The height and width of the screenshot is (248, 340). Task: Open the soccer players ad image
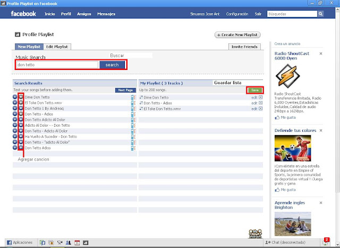293,148
